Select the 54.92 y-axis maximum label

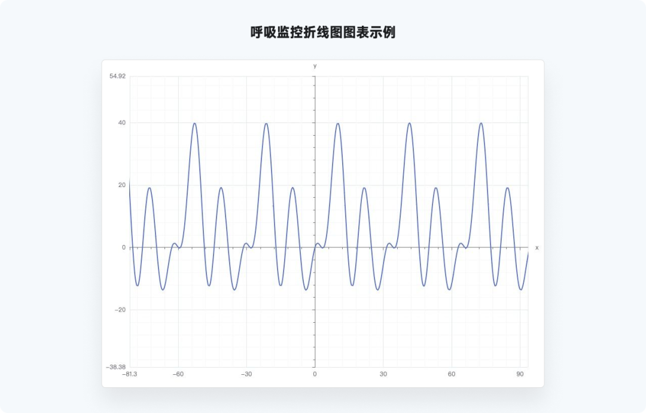(118, 77)
